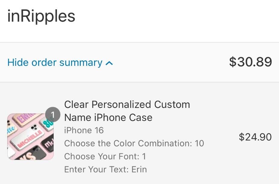Open the phone case product thumbnail
The width and height of the screenshot is (279, 184).
tap(30, 137)
